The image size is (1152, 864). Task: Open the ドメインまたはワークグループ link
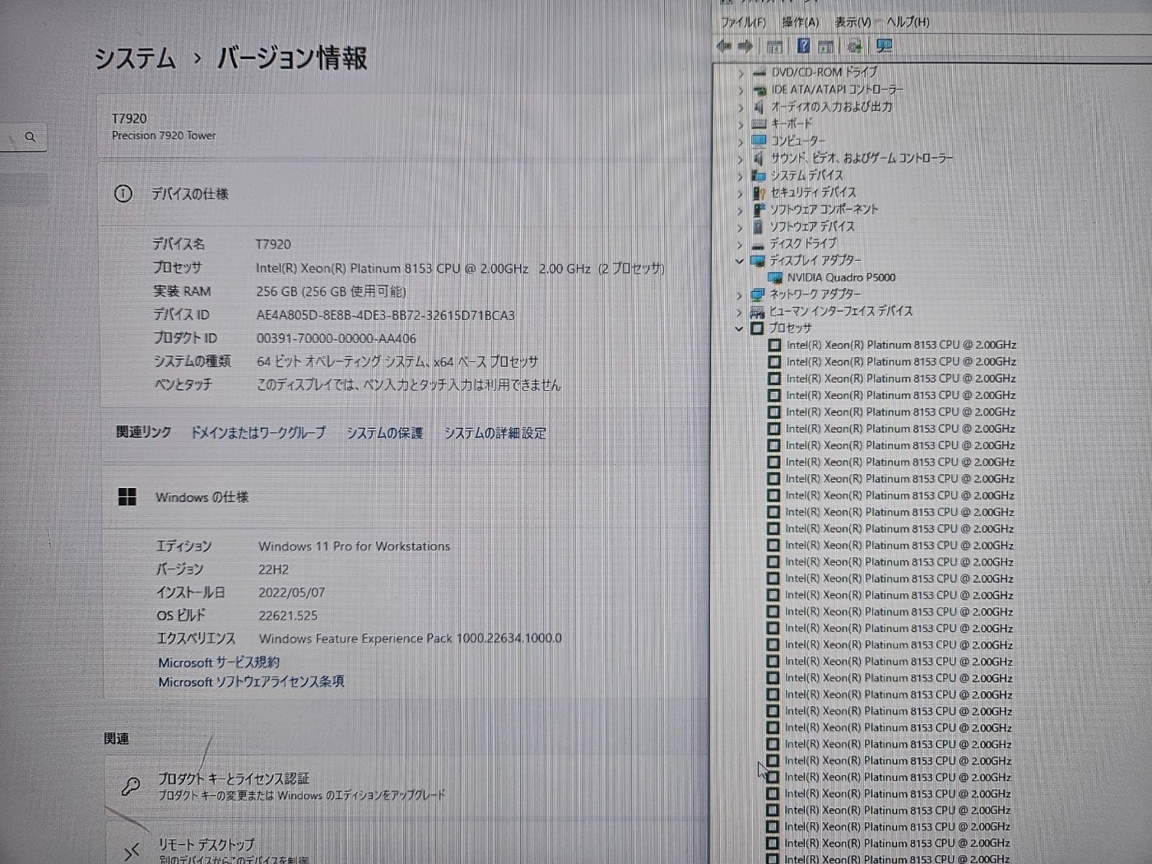[258, 433]
